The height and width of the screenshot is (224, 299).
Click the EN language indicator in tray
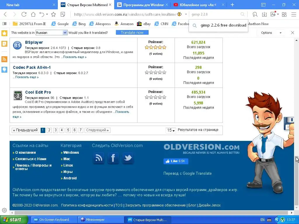tap(263, 220)
